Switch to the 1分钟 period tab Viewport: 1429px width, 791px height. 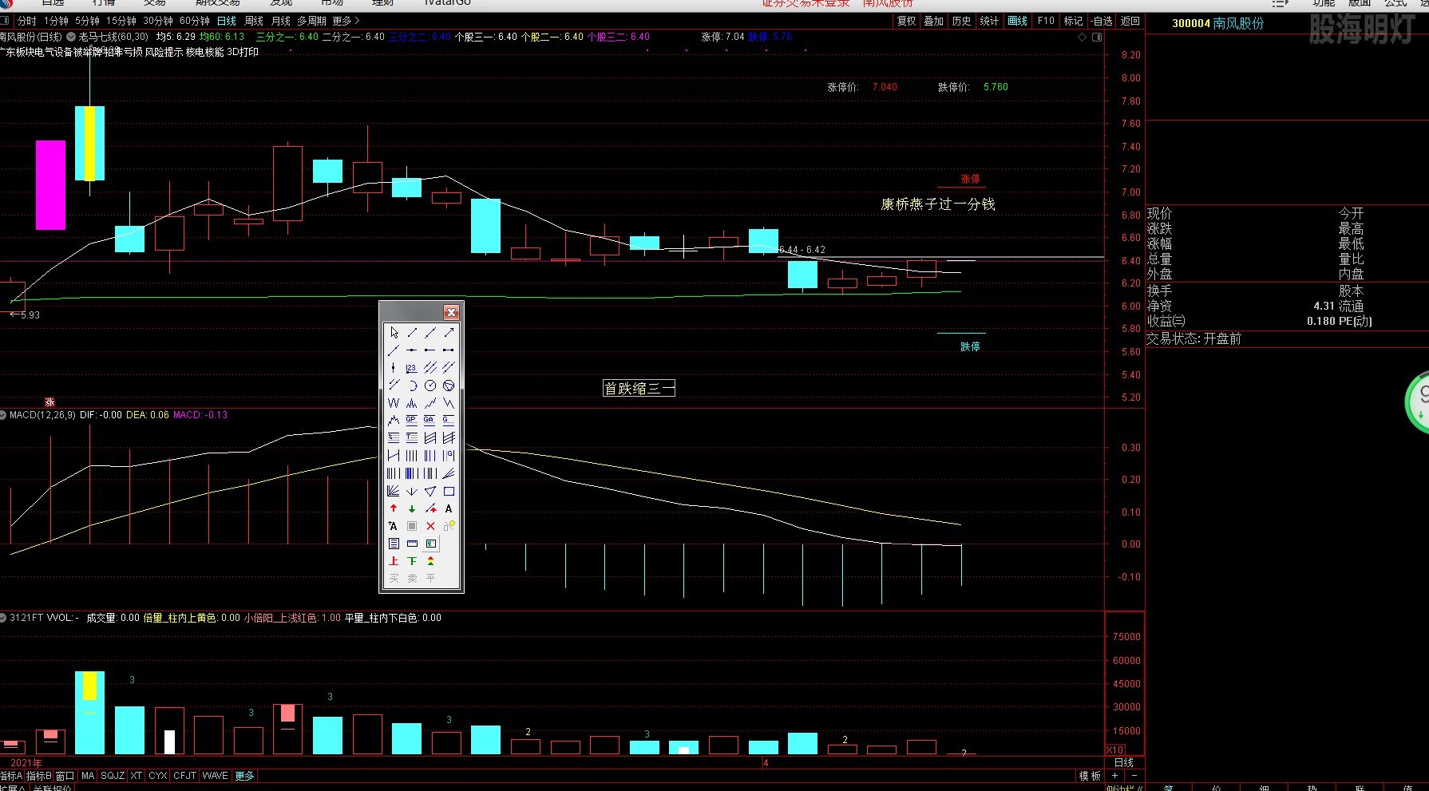56,21
